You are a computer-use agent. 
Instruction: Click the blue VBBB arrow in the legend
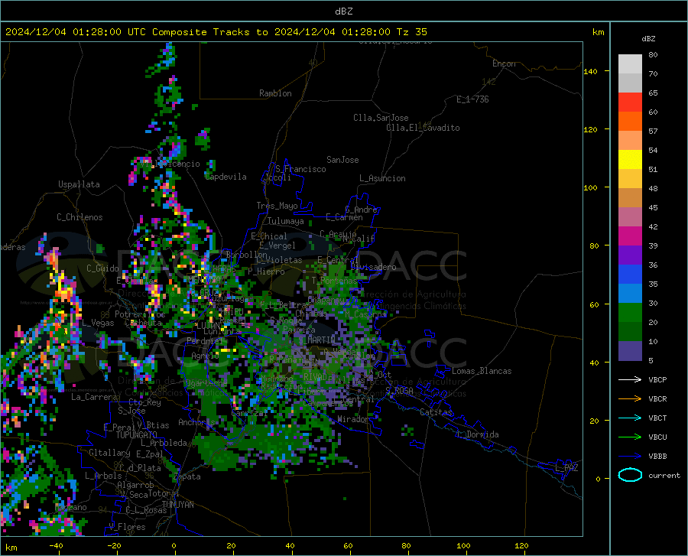(x=630, y=457)
